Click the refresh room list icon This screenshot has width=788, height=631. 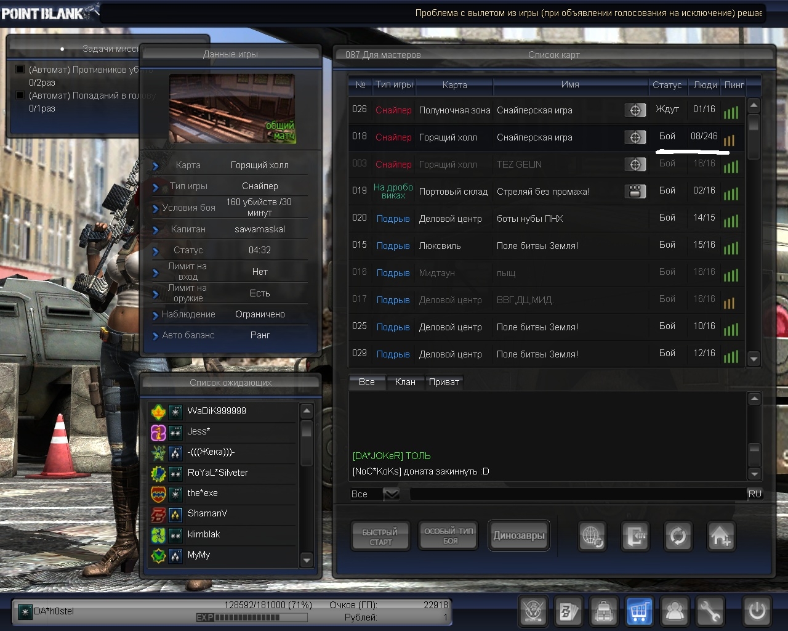point(678,536)
